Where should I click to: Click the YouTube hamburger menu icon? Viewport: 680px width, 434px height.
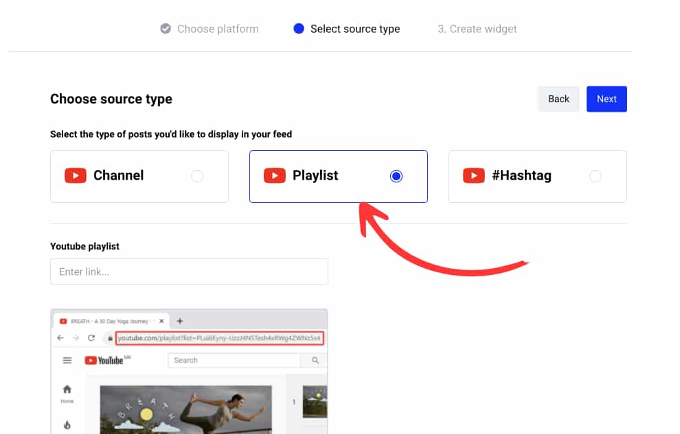click(x=67, y=361)
